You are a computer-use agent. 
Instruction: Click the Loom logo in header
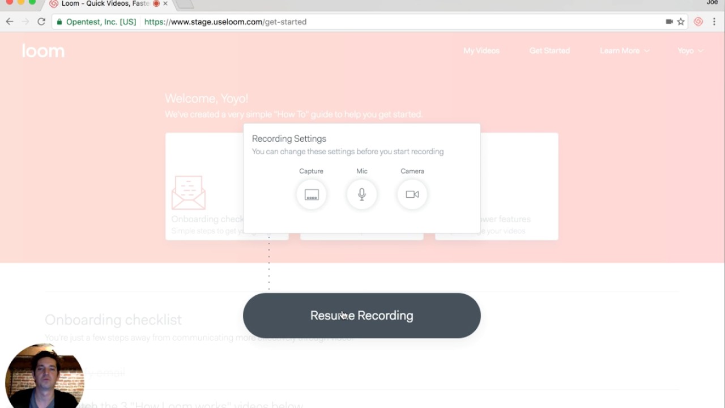pyautogui.click(x=43, y=51)
